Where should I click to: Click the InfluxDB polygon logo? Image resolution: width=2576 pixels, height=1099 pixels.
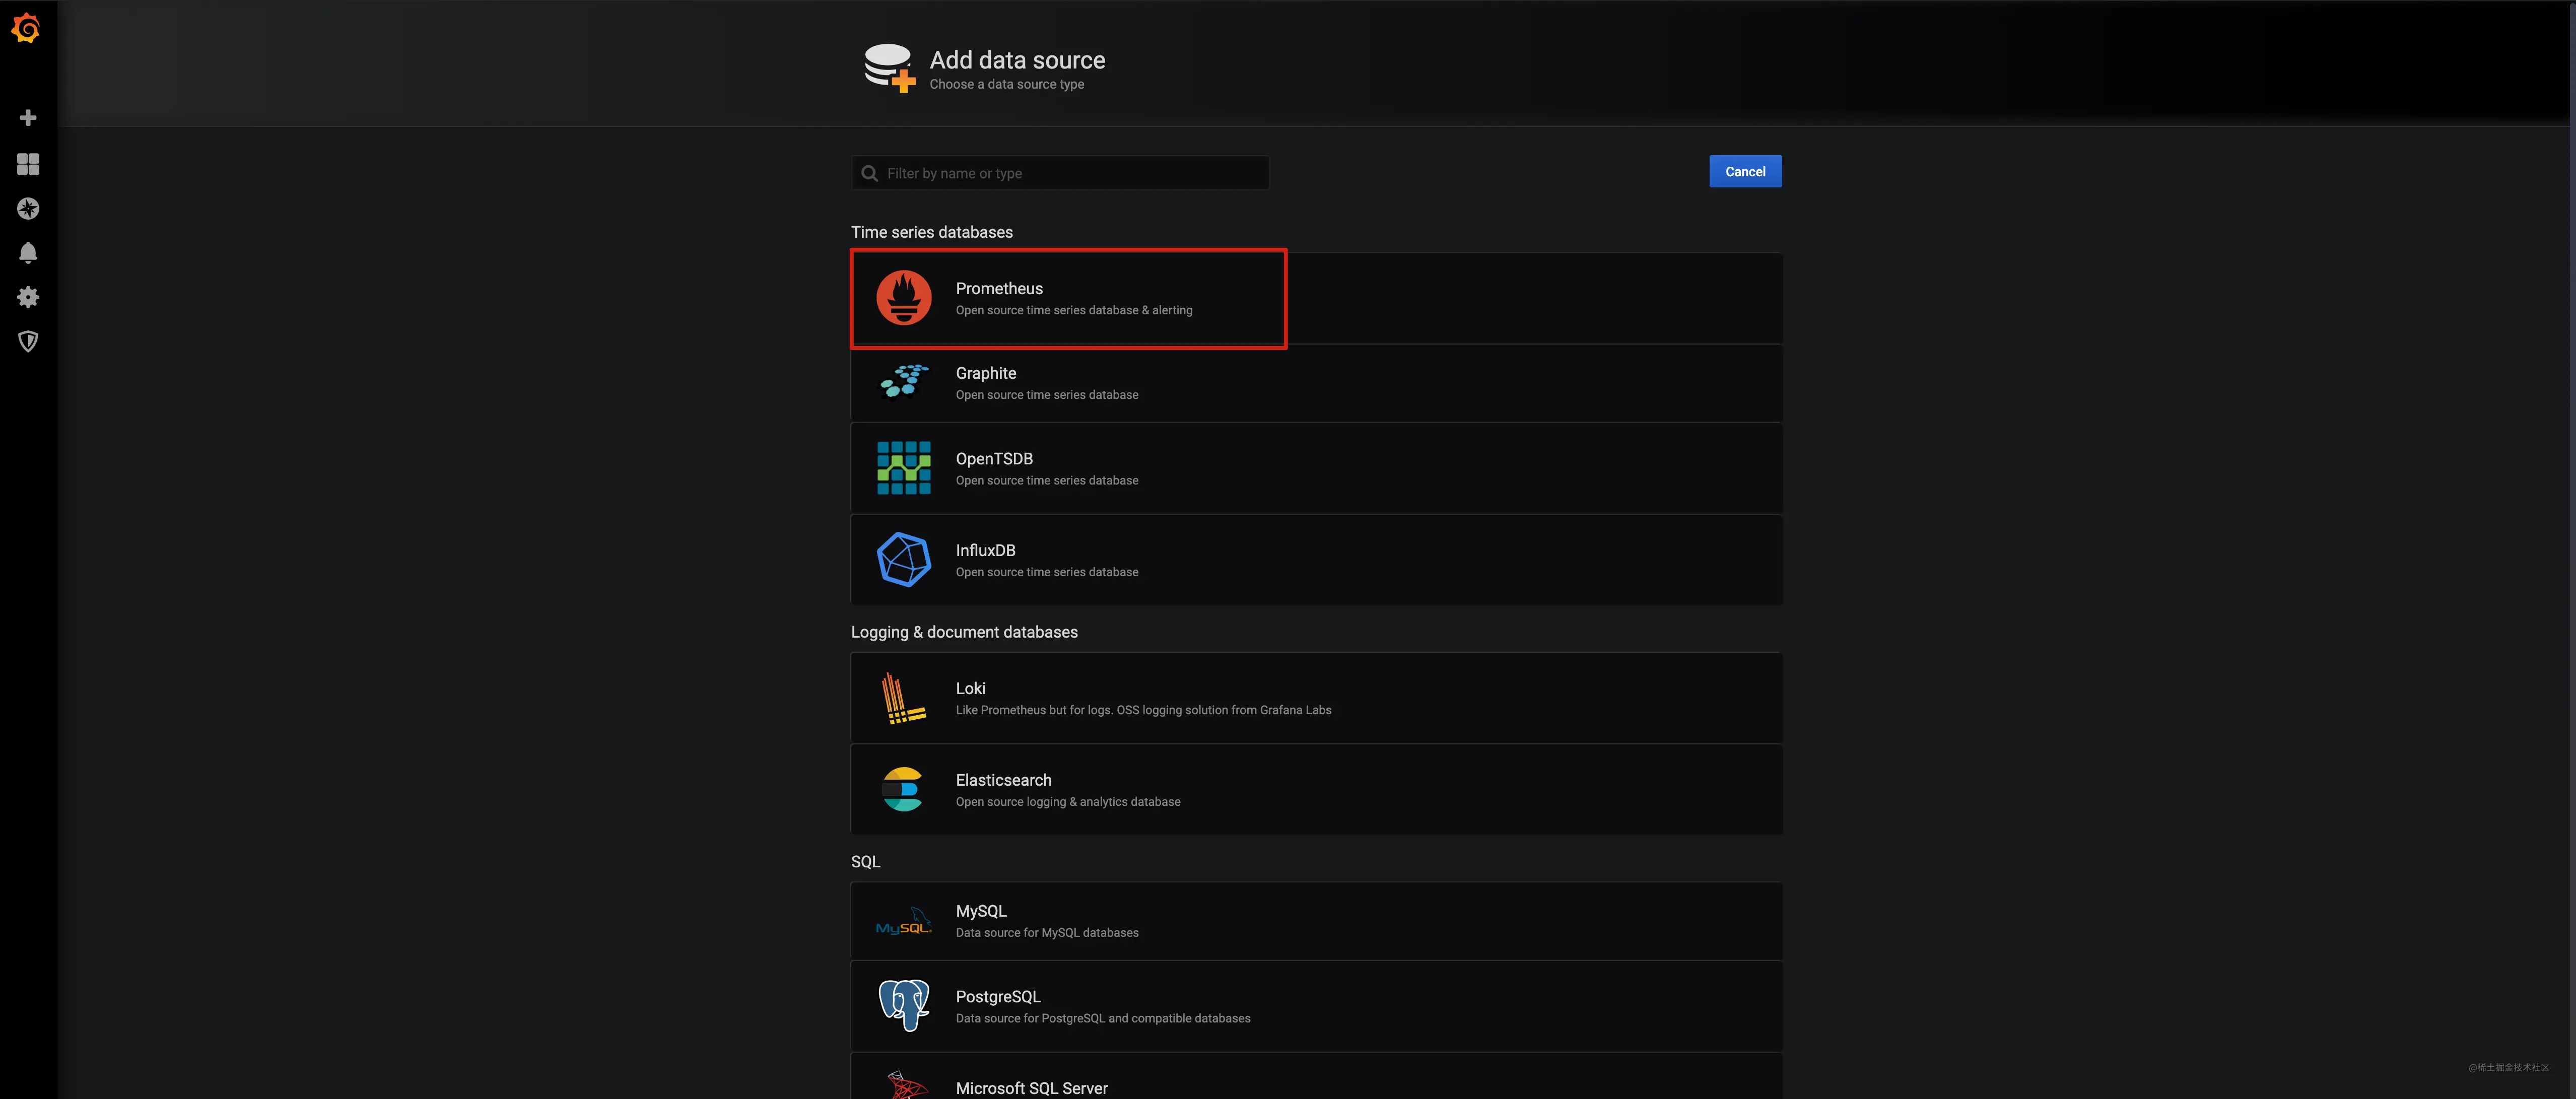(904, 559)
